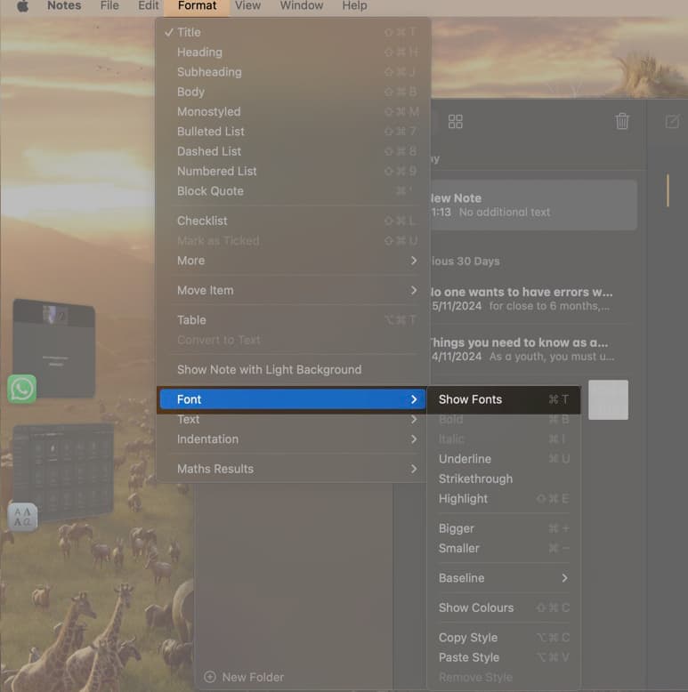Open the note dated 4/11/2024
The image size is (688, 692).
point(533,350)
